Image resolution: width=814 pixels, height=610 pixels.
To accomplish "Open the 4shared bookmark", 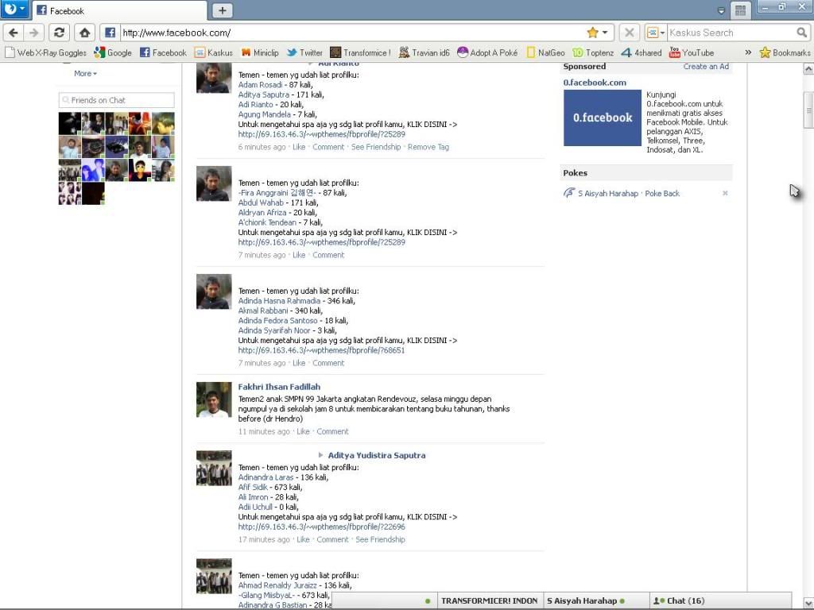I will tap(642, 52).
